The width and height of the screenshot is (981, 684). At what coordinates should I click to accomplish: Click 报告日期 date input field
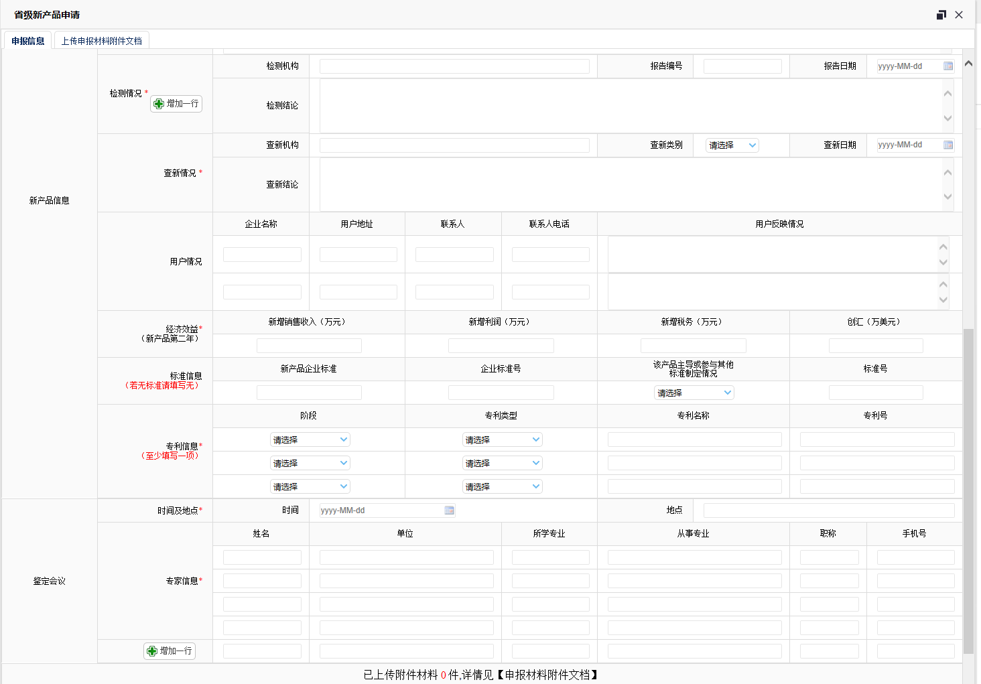point(915,66)
